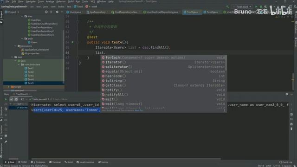Open the TODO tool window
297x167 pixels.
23,162
